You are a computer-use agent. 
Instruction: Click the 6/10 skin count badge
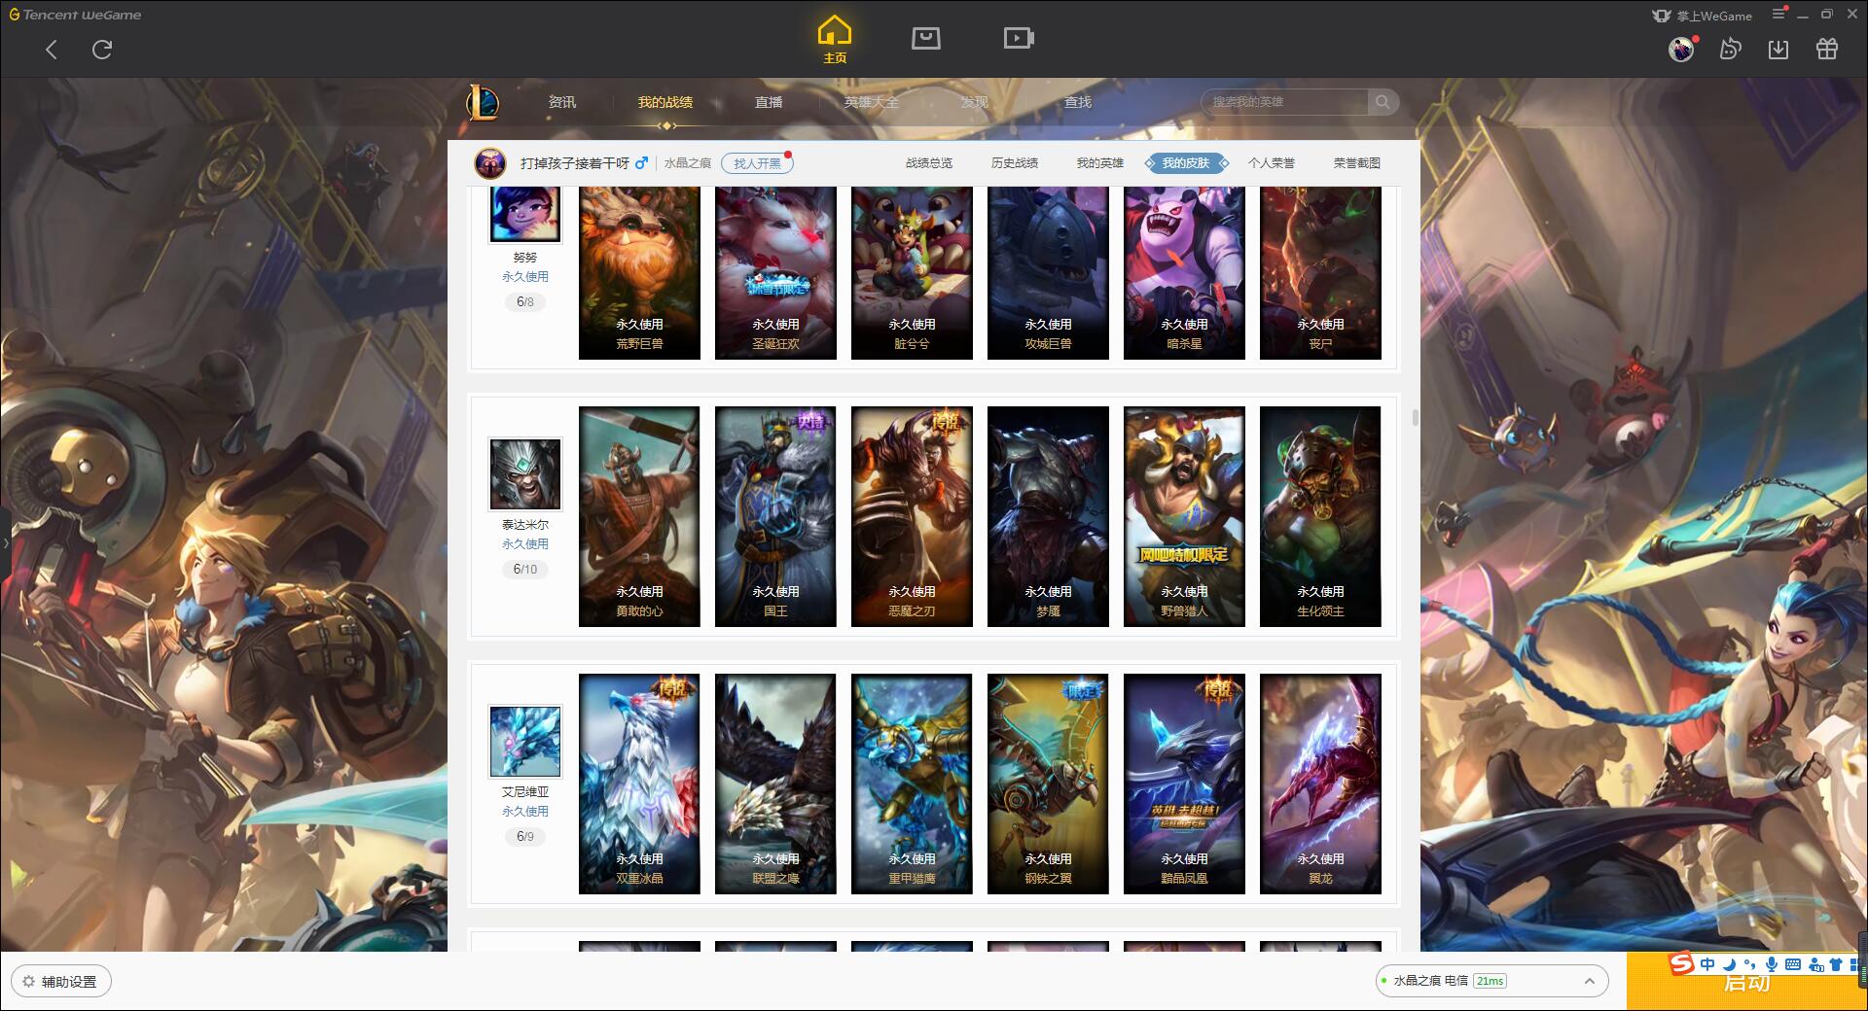(x=525, y=569)
